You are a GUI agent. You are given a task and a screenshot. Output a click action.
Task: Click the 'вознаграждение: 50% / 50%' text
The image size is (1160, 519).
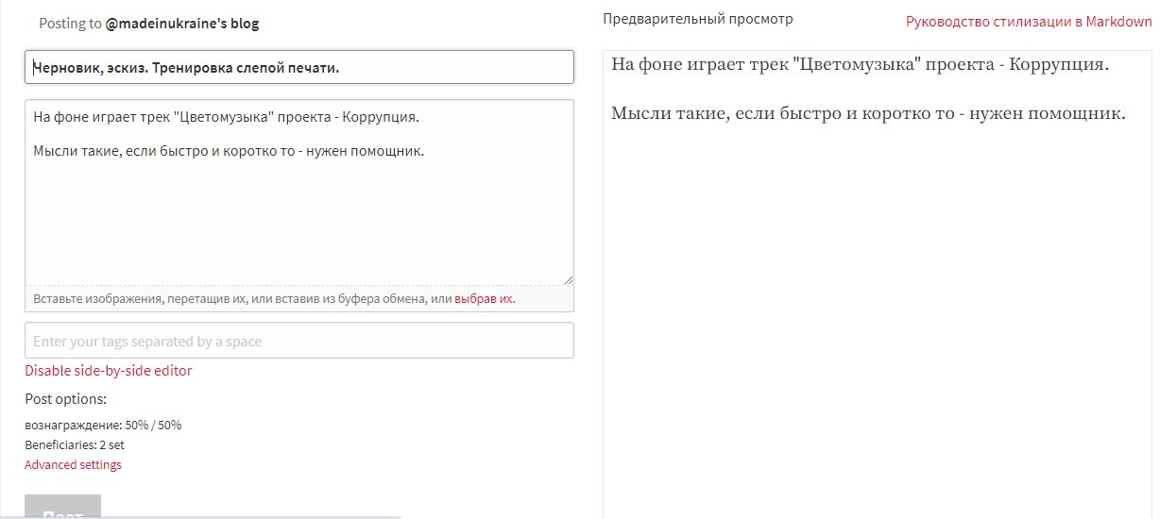click(103, 425)
